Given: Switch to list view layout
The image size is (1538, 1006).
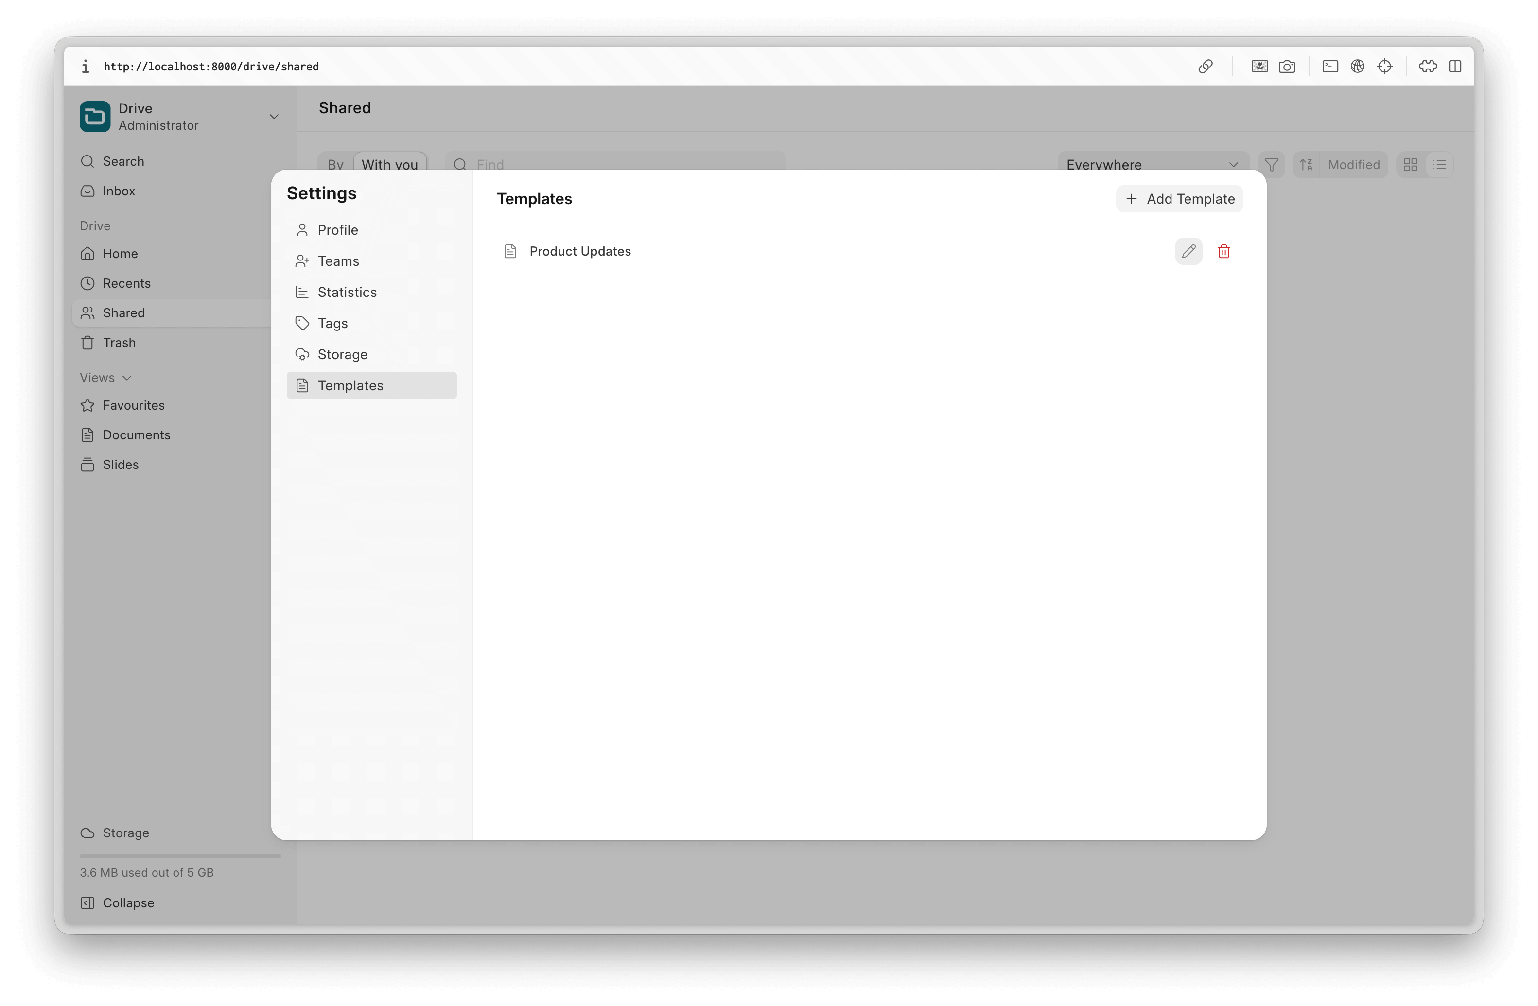Looking at the screenshot, I should point(1440,165).
